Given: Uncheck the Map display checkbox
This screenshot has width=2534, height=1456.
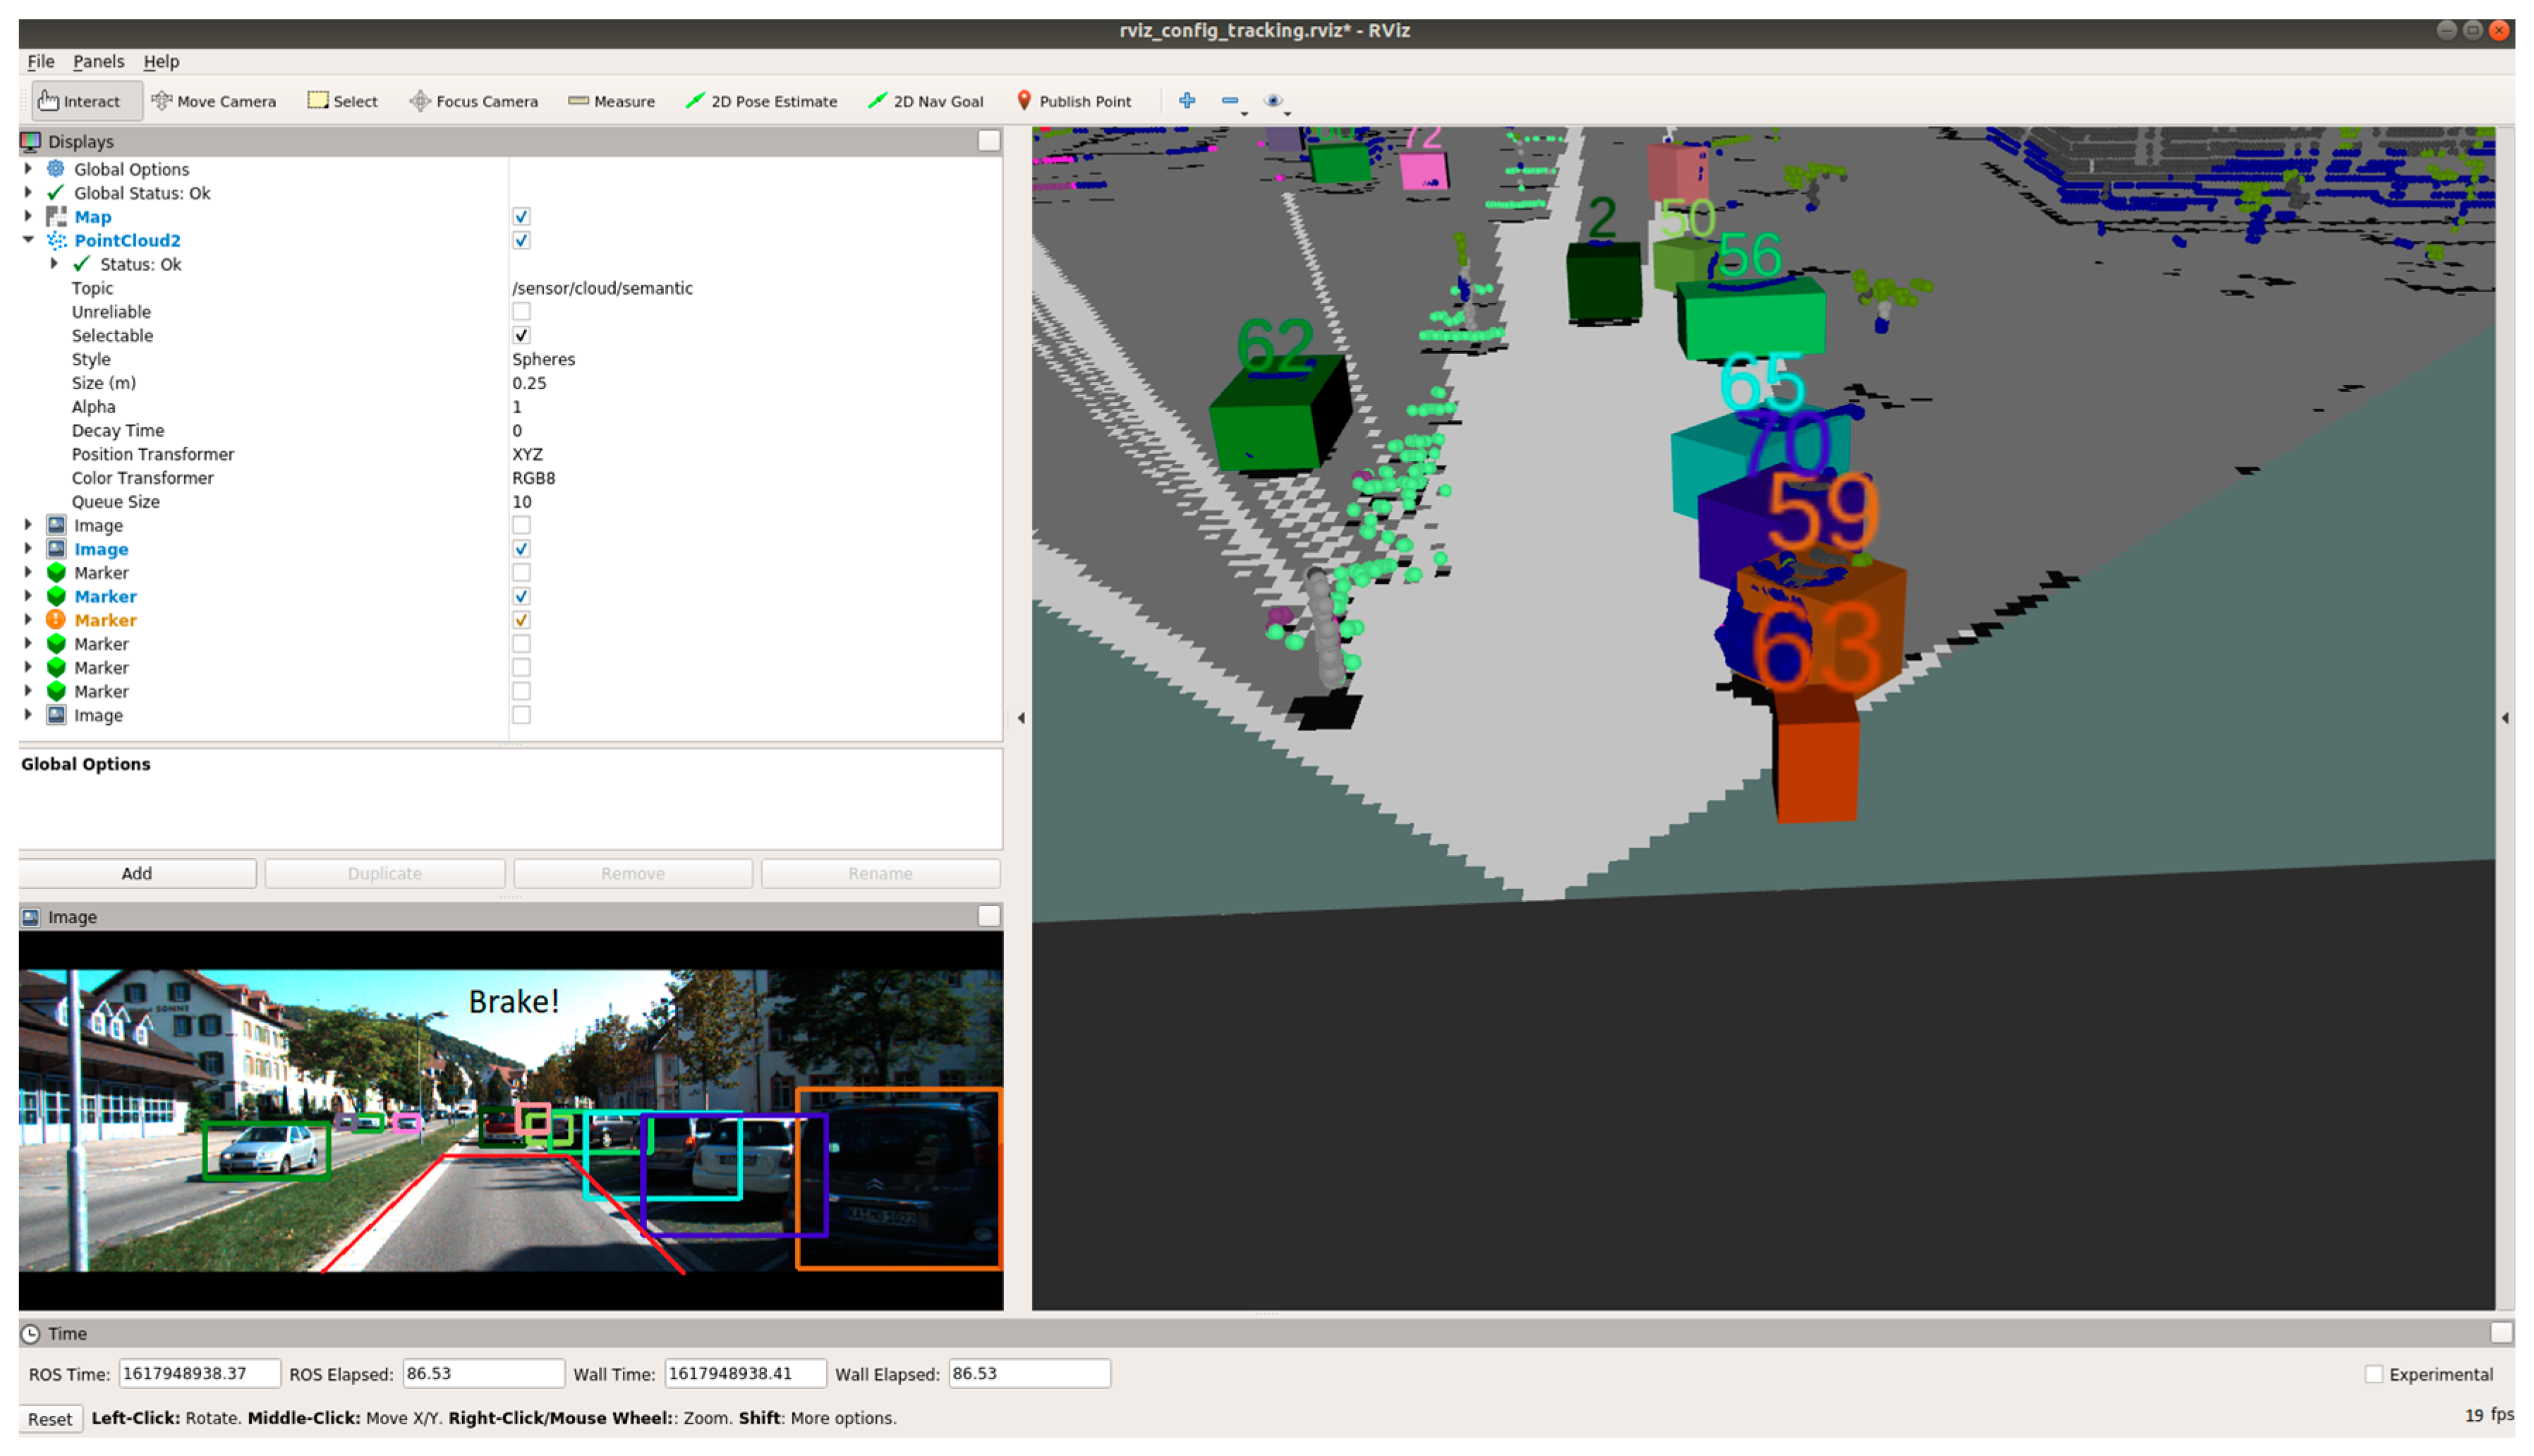Looking at the screenshot, I should [521, 217].
